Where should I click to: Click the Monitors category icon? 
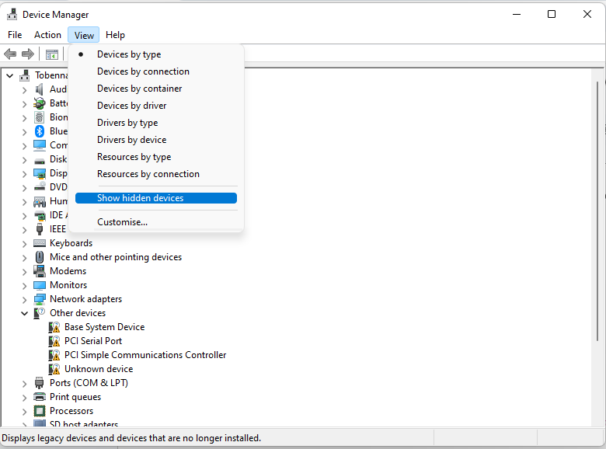coord(40,285)
